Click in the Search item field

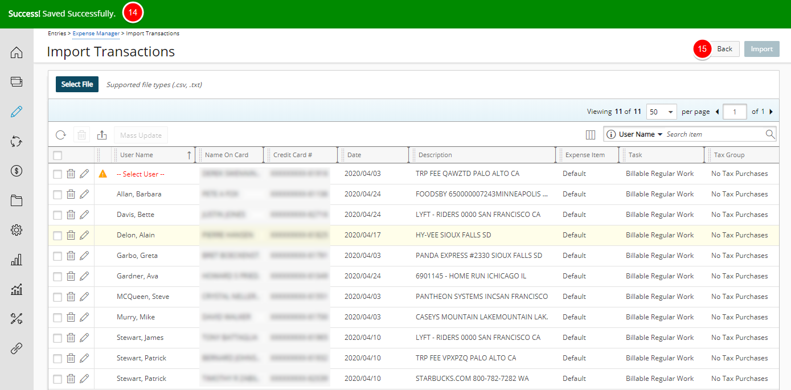(715, 134)
